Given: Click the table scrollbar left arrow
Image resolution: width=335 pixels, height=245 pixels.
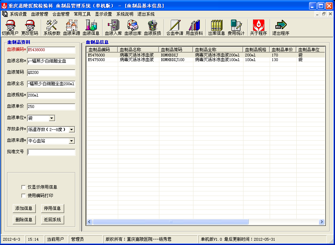Looking at the screenshot, I should coord(89,222).
